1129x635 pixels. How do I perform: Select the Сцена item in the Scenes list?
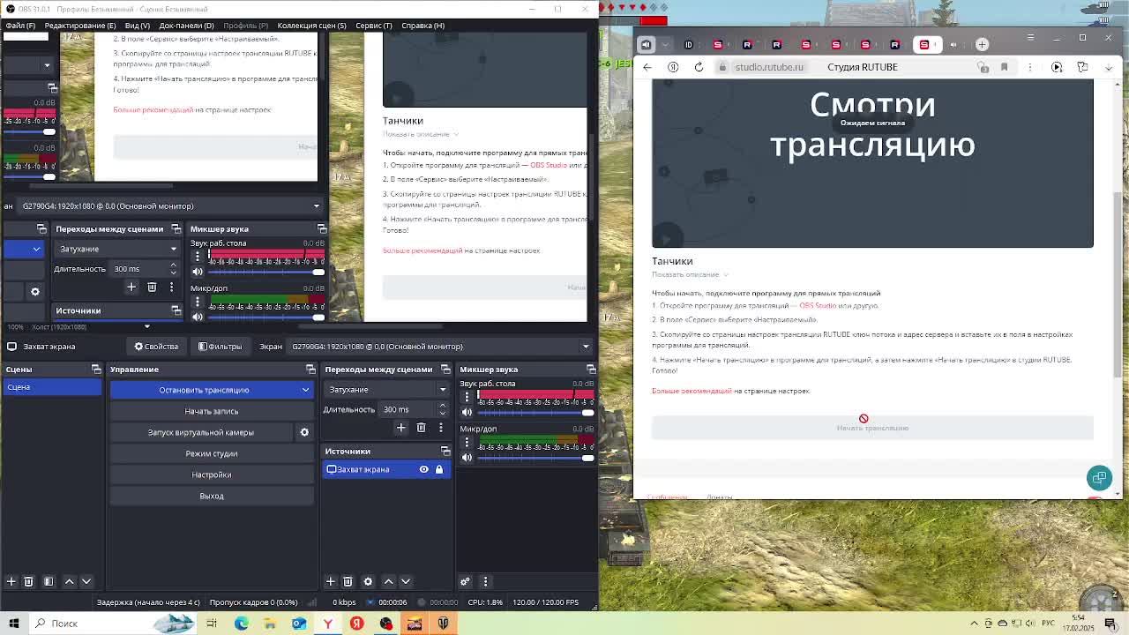pos(52,387)
